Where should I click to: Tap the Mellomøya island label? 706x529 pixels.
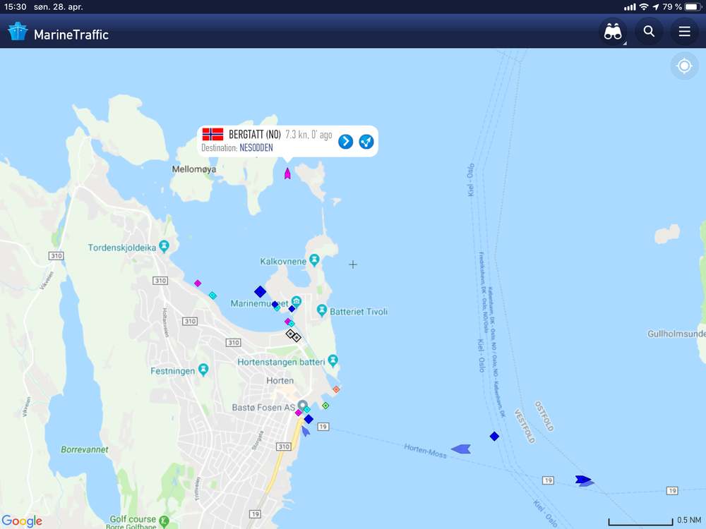[194, 169]
